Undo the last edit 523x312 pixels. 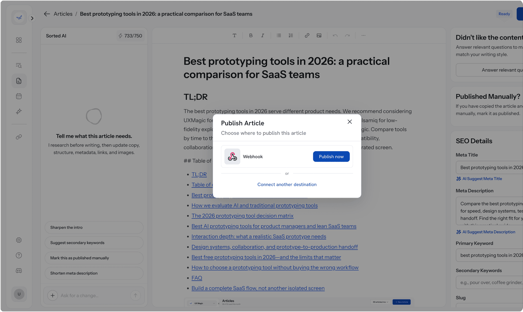click(335, 35)
